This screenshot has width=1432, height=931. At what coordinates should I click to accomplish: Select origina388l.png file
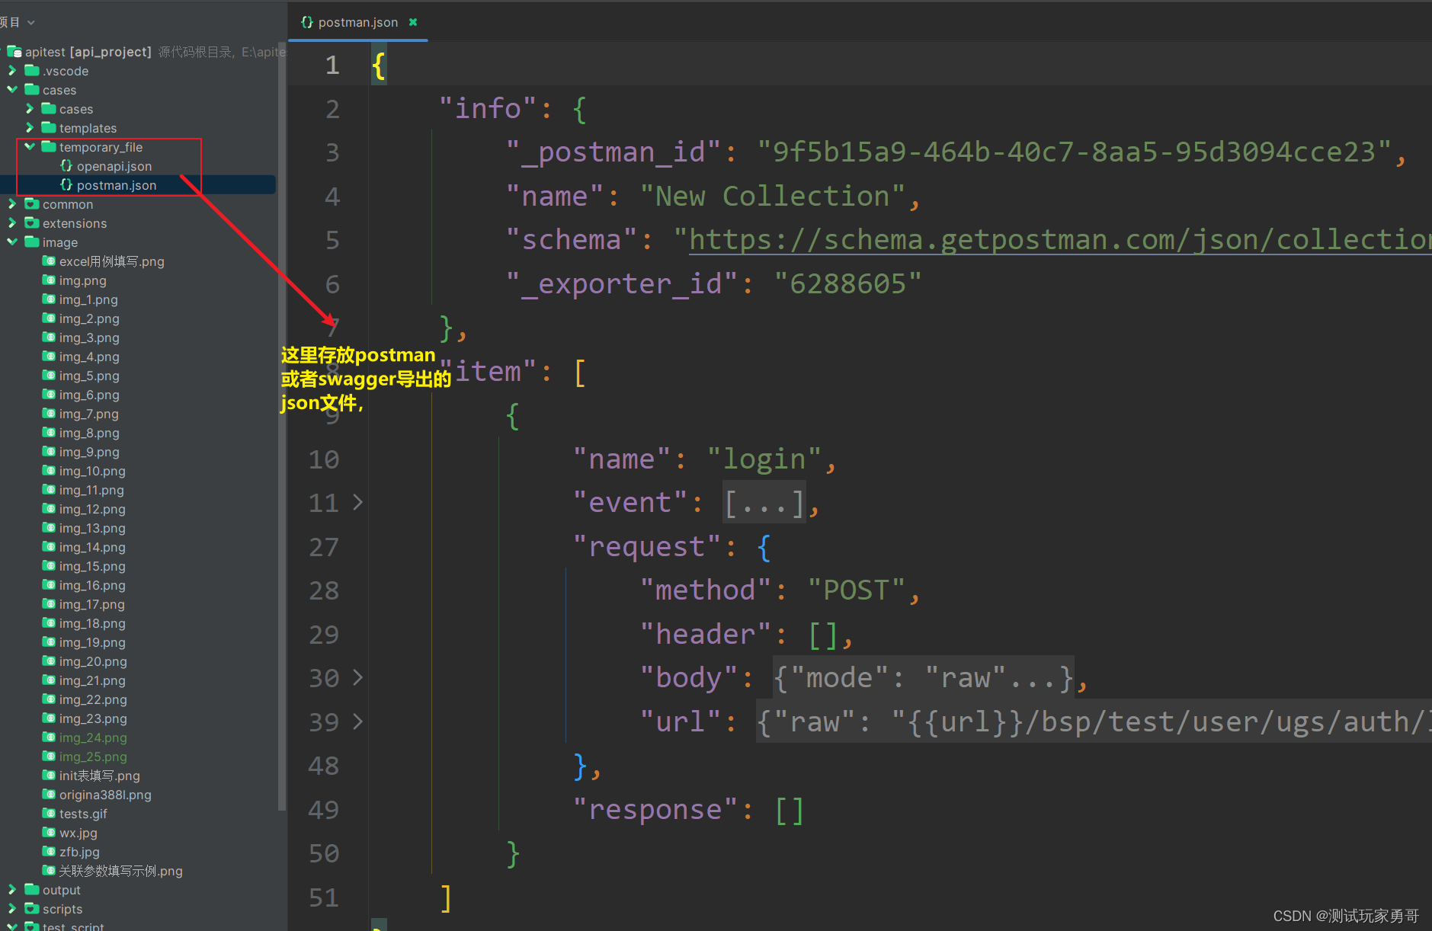[105, 795]
